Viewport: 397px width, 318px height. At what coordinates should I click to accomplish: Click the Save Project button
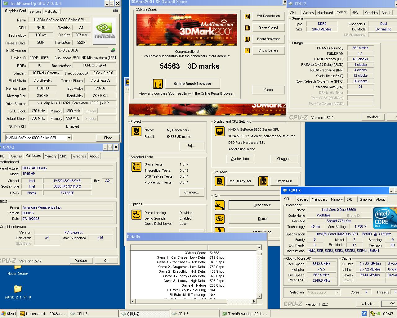click(268, 28)
